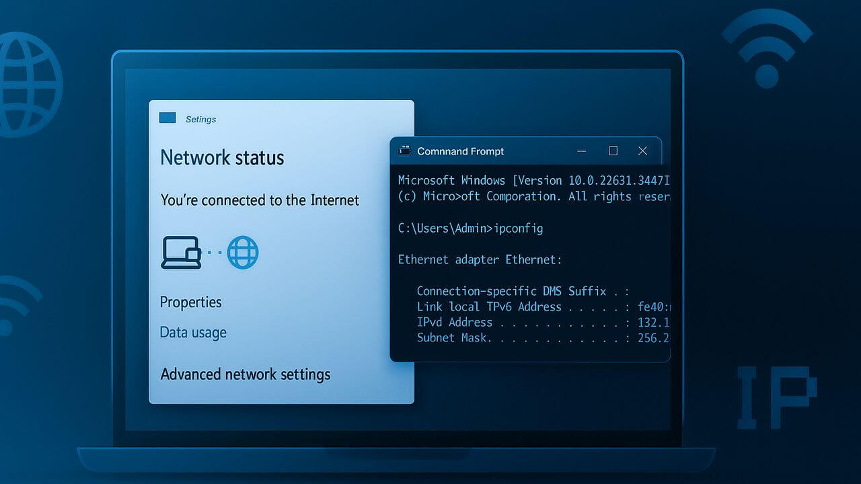Click the large globe icon on left background
This screenshot has width=861, height=484.
(28, 85)
